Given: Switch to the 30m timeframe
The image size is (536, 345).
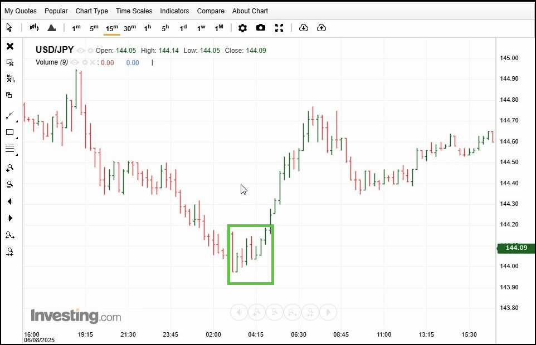Looking at the screenshot, I should coord(130,28).
